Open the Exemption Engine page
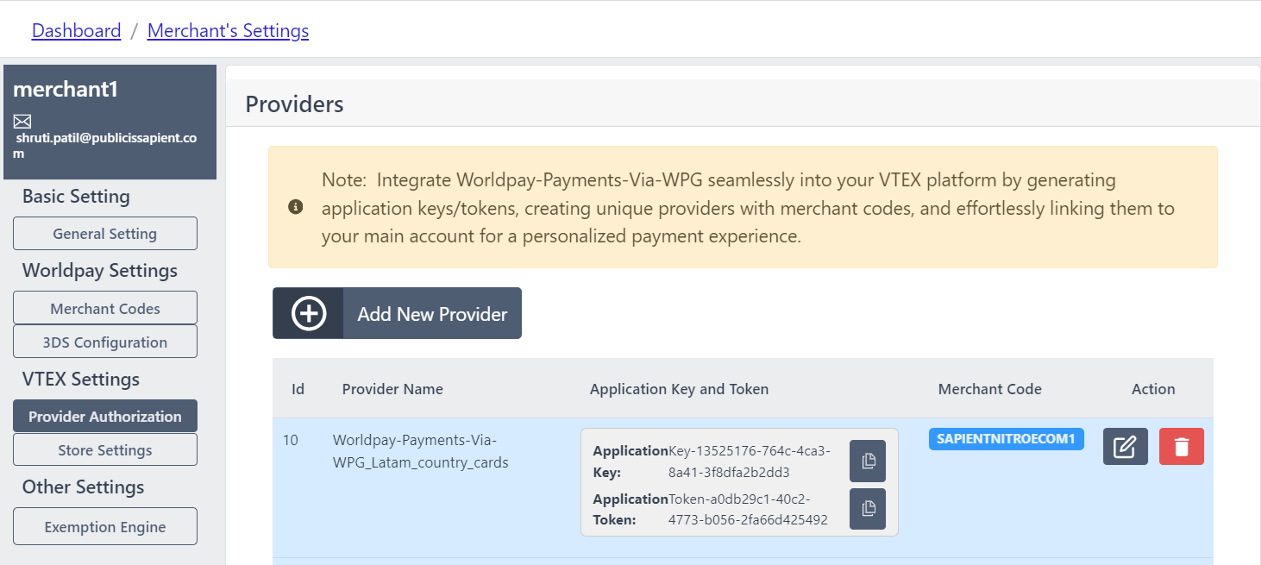Image resolution: width=1261 pixels, height=565 pixels. 105,526
